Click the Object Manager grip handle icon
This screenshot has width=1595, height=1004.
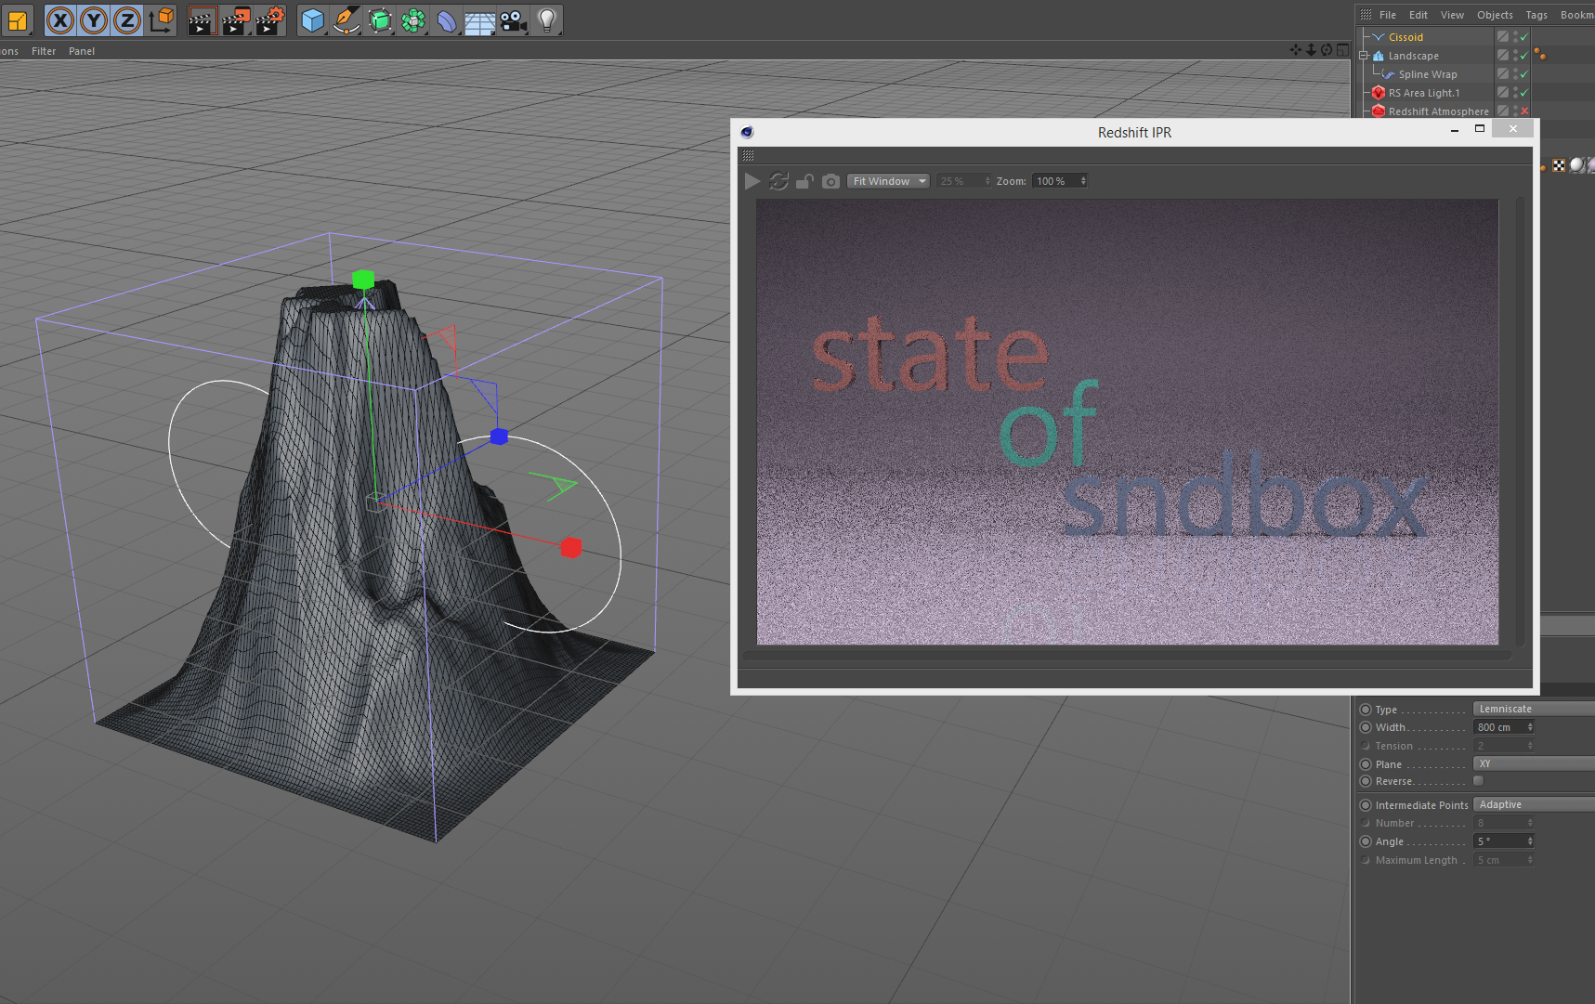click(x=1365, y=15)
